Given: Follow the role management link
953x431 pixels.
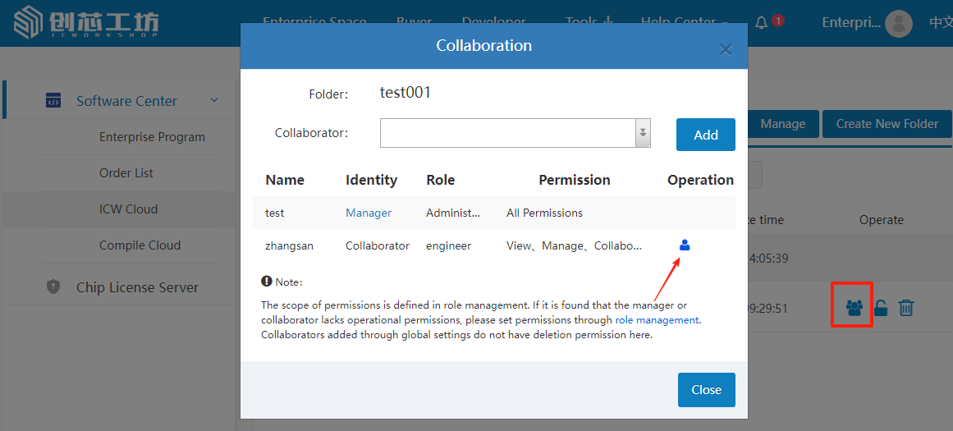Looking at the screenshot, I should (657, 320).
